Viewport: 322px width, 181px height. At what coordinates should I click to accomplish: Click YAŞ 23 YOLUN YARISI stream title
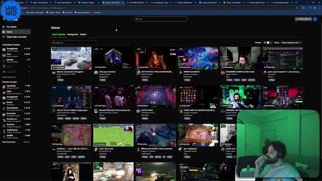[73, 110]
